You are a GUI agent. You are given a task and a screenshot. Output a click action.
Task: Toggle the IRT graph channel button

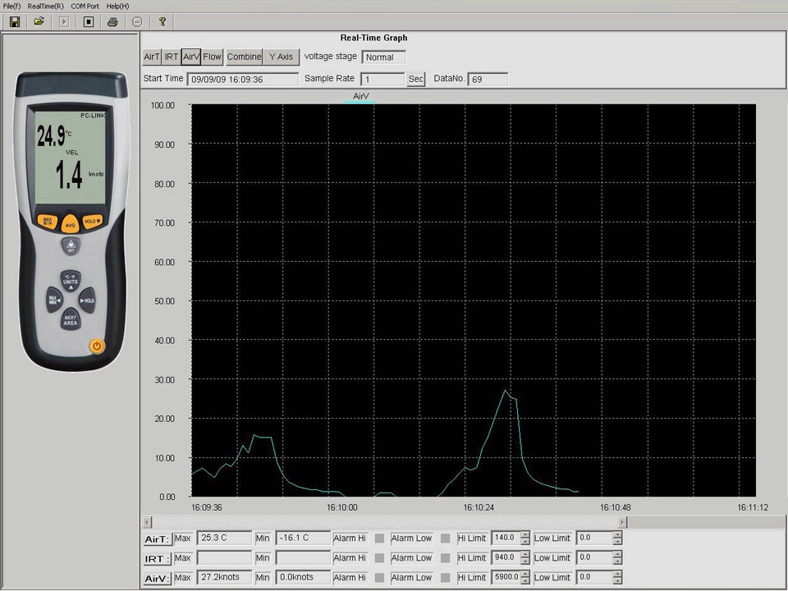tap(172, 57)
